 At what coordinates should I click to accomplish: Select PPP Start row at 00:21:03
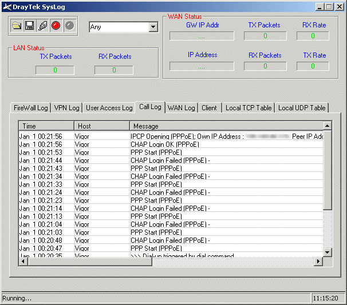pos(171,232)
